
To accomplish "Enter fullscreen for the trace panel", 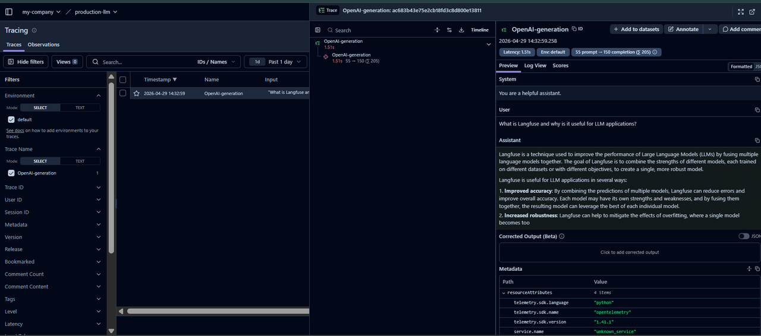I will point(741,11).
